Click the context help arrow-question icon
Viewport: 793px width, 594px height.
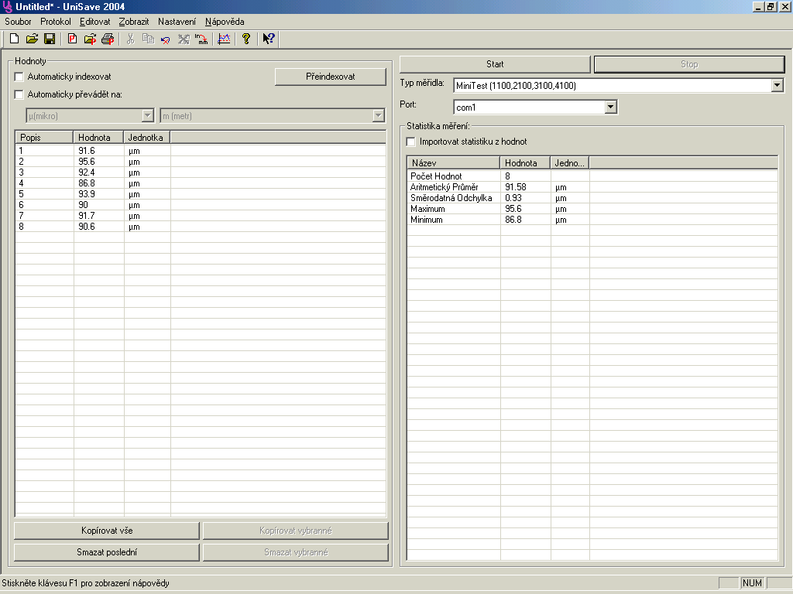pos(269,39)
